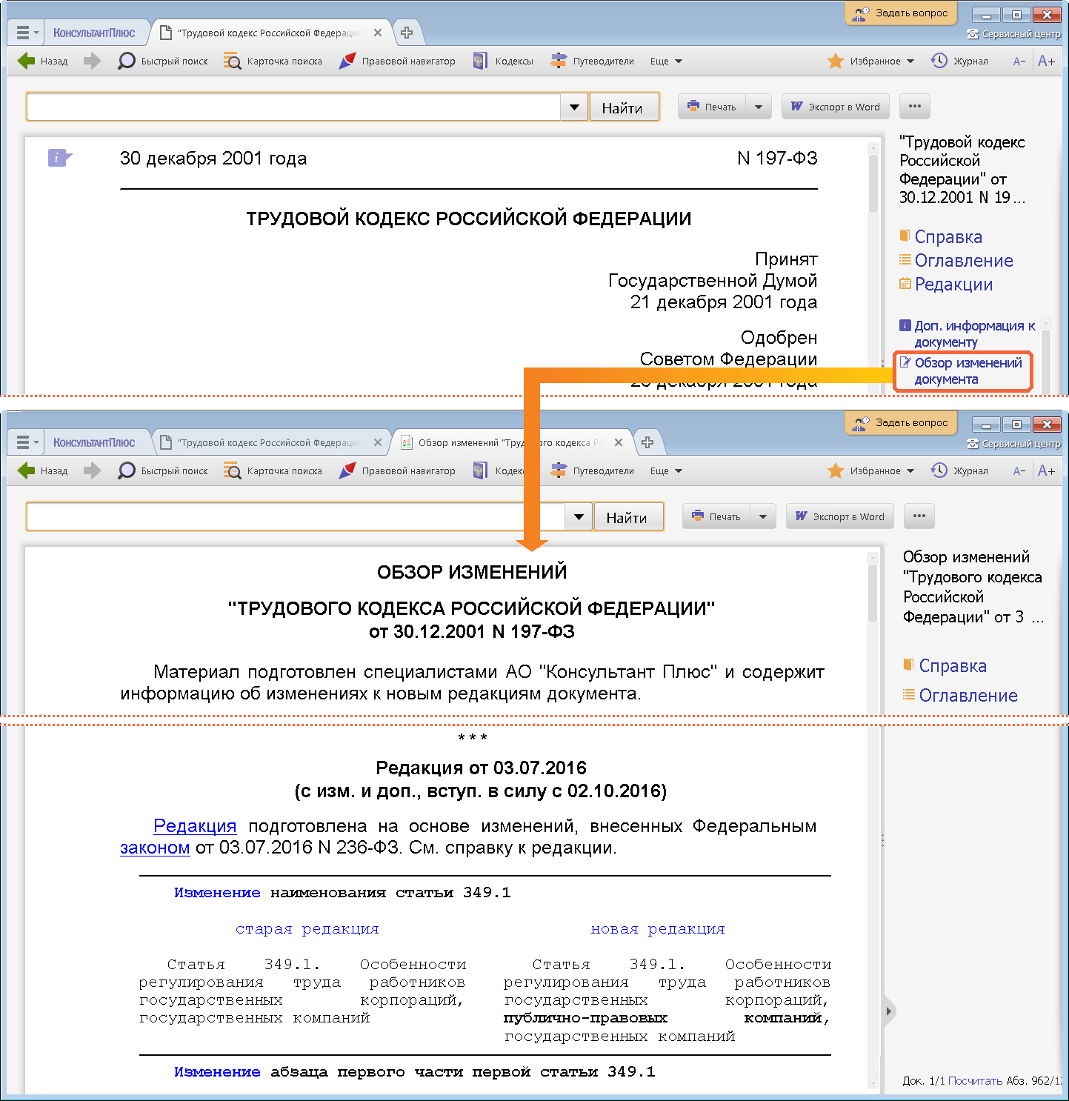Close the Обзор изменений tab
The image size is (1069, 1101).
tap(619, 442)
